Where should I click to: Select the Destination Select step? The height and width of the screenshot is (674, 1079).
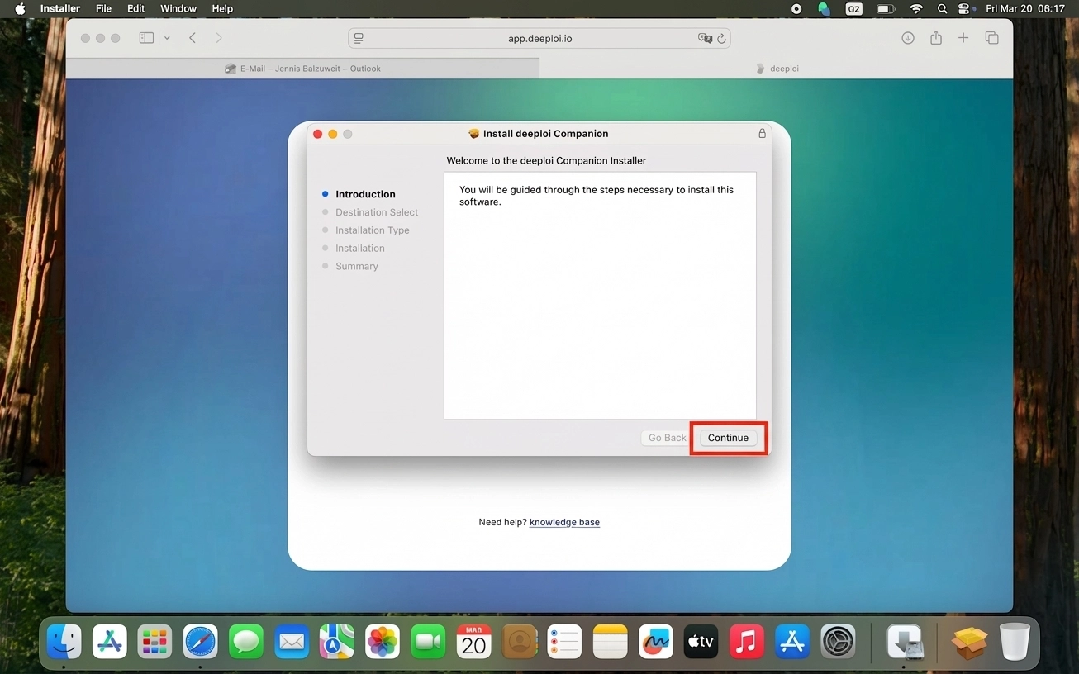(377, 212)
